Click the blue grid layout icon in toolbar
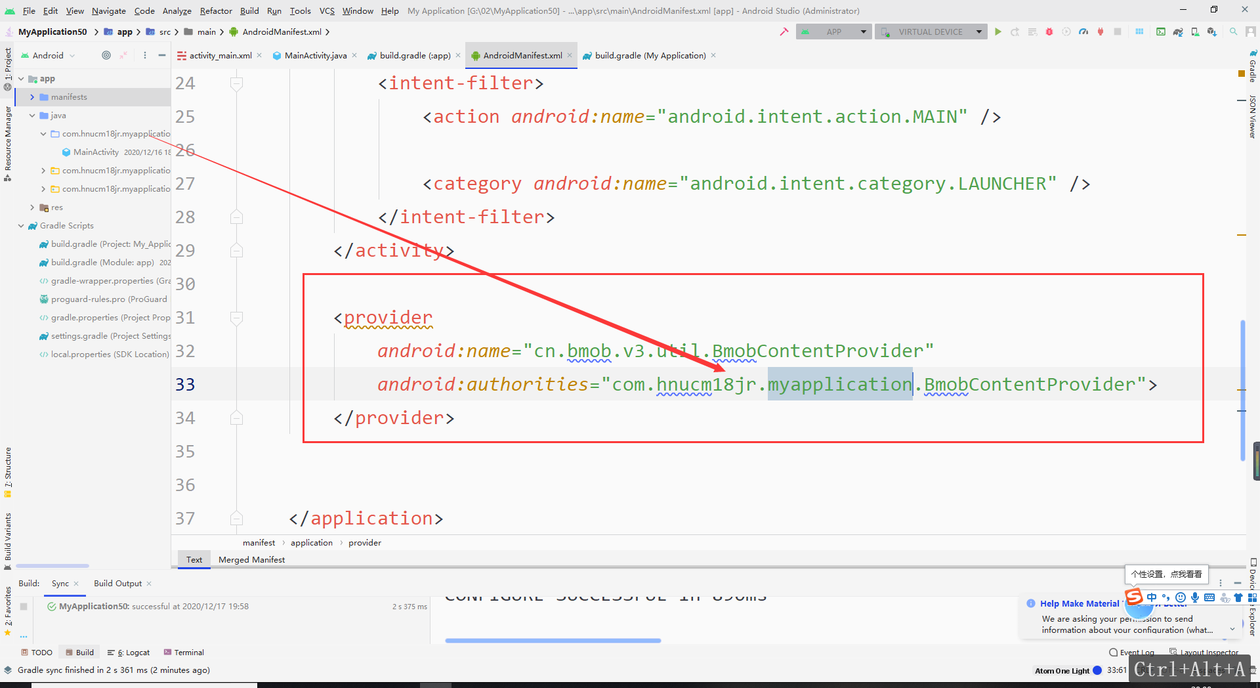 coord(1139,32)
